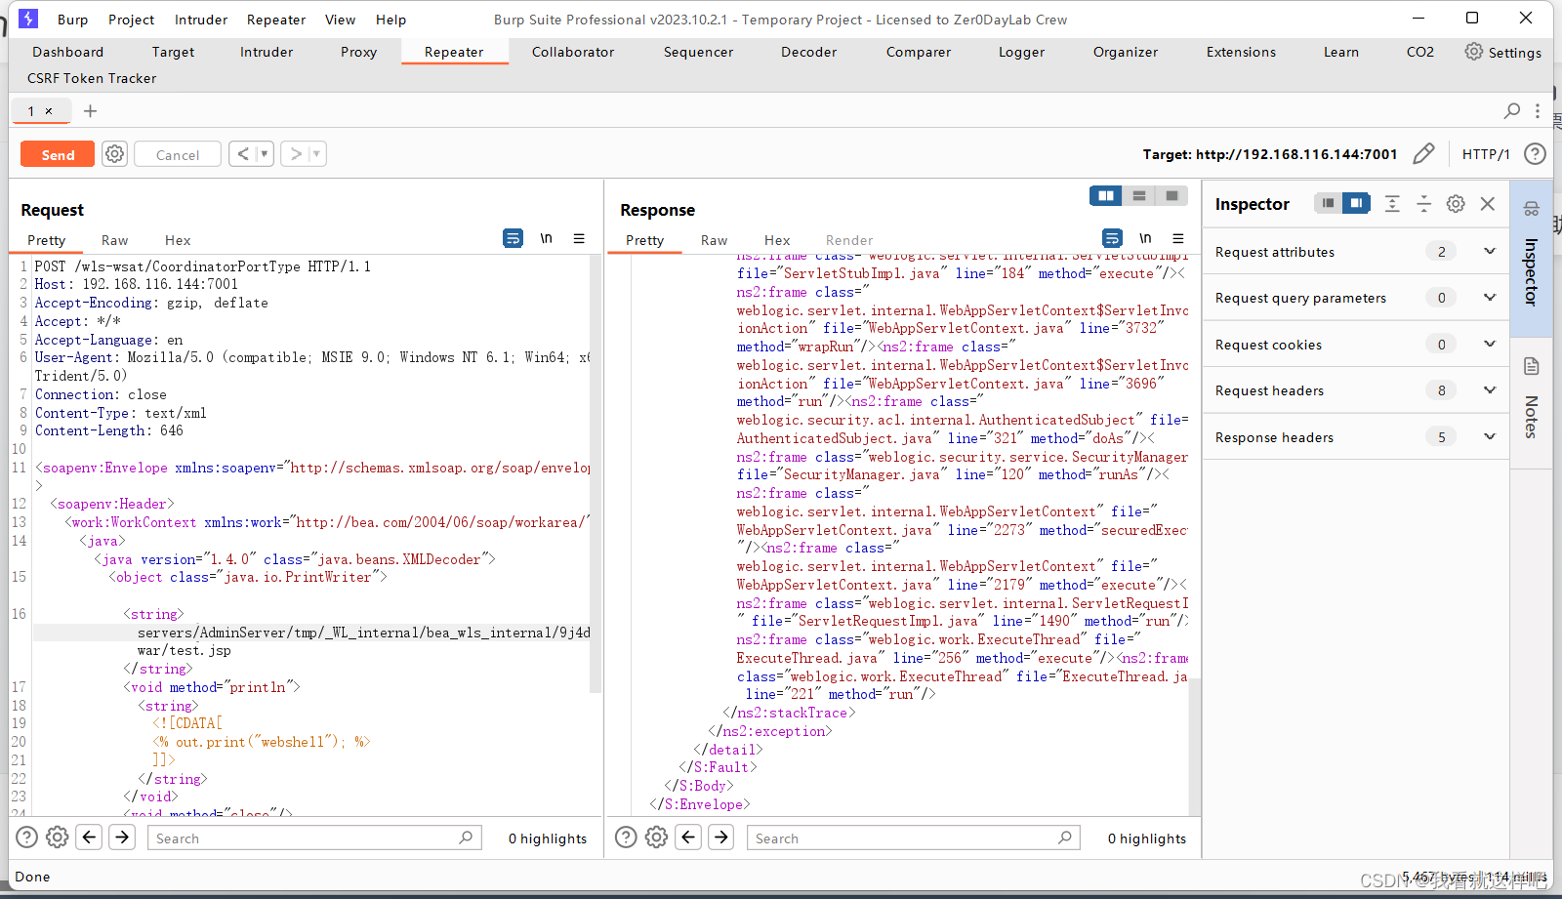This screenshot has height=899, width=1562.
Task: Open Collaborator tab
Action: [x=573, y=52]
